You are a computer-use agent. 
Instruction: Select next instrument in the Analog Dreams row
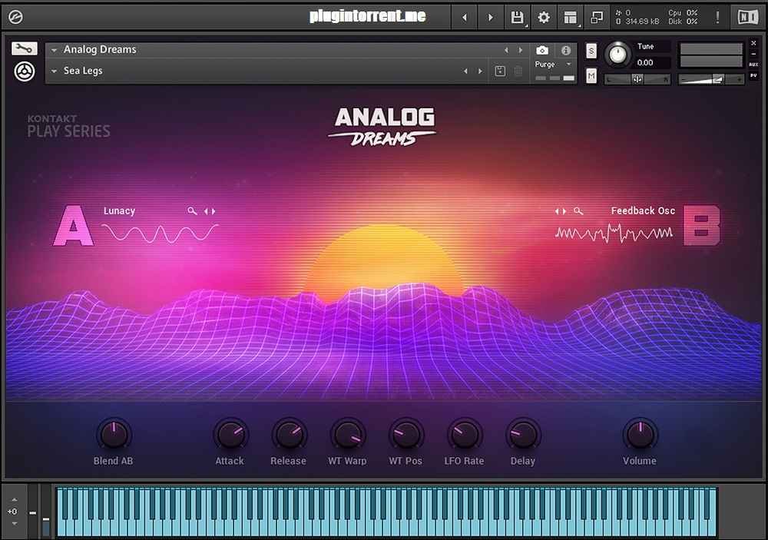(x=520, y=50)
